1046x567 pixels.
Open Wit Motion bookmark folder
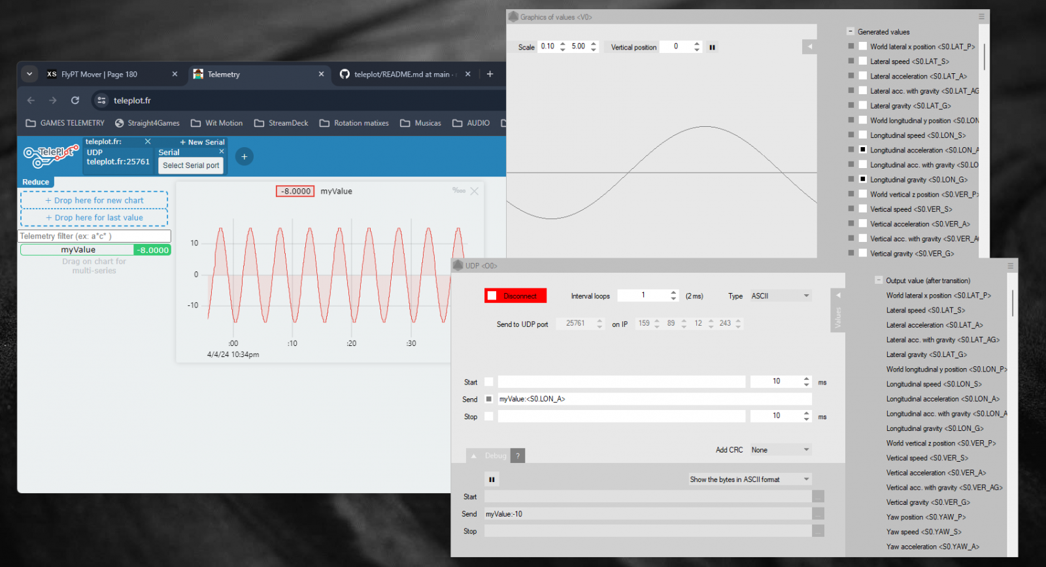216,123
